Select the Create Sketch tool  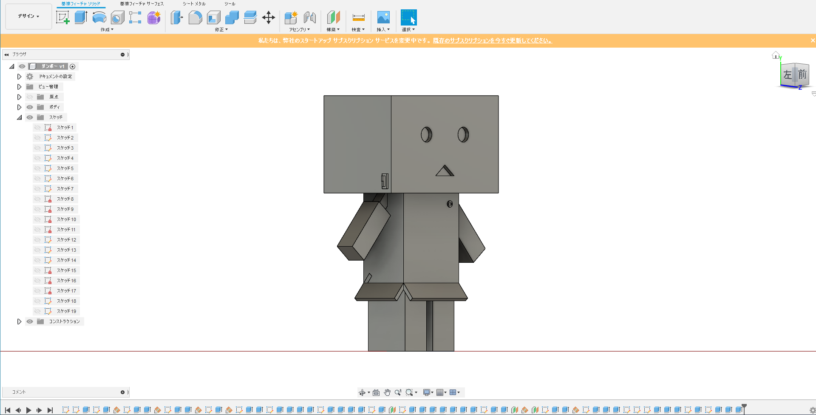[62, 17]
